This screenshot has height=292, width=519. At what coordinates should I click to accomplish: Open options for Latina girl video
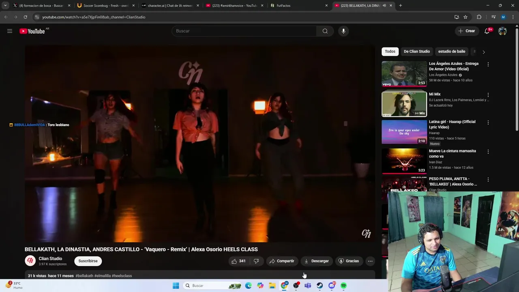tap(488, 122)
